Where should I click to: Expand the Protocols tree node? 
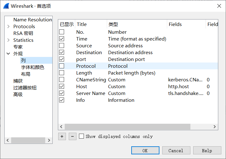pos(8,27)
